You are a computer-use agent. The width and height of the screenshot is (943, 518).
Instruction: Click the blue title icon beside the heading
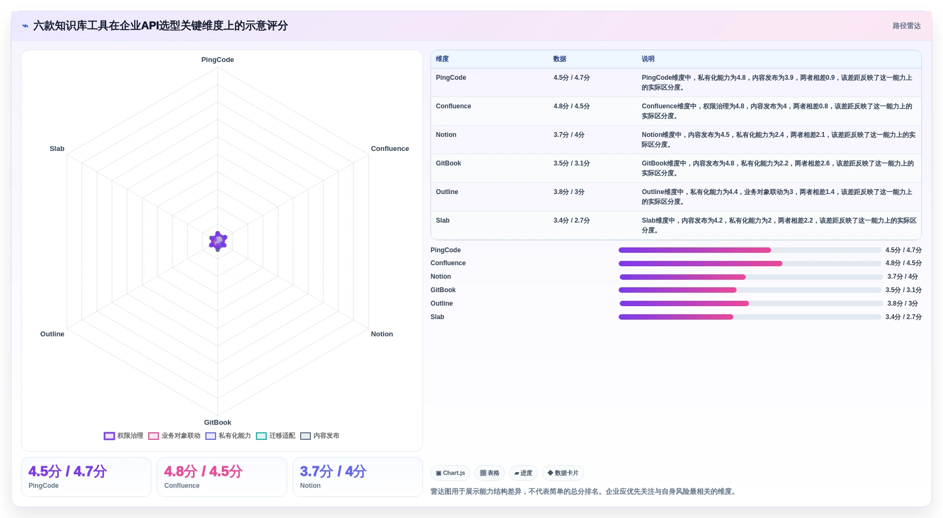pyautogui.click(x=25, y=26)
